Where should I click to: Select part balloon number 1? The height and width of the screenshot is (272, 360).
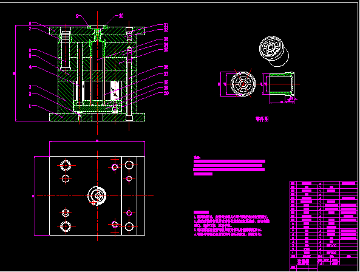coord(30,106)
